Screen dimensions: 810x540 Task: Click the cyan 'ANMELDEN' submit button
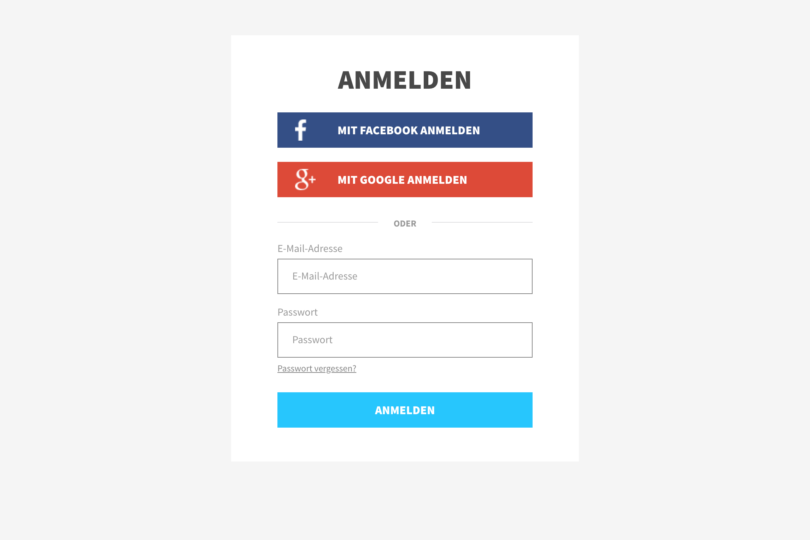click(405, 410)
